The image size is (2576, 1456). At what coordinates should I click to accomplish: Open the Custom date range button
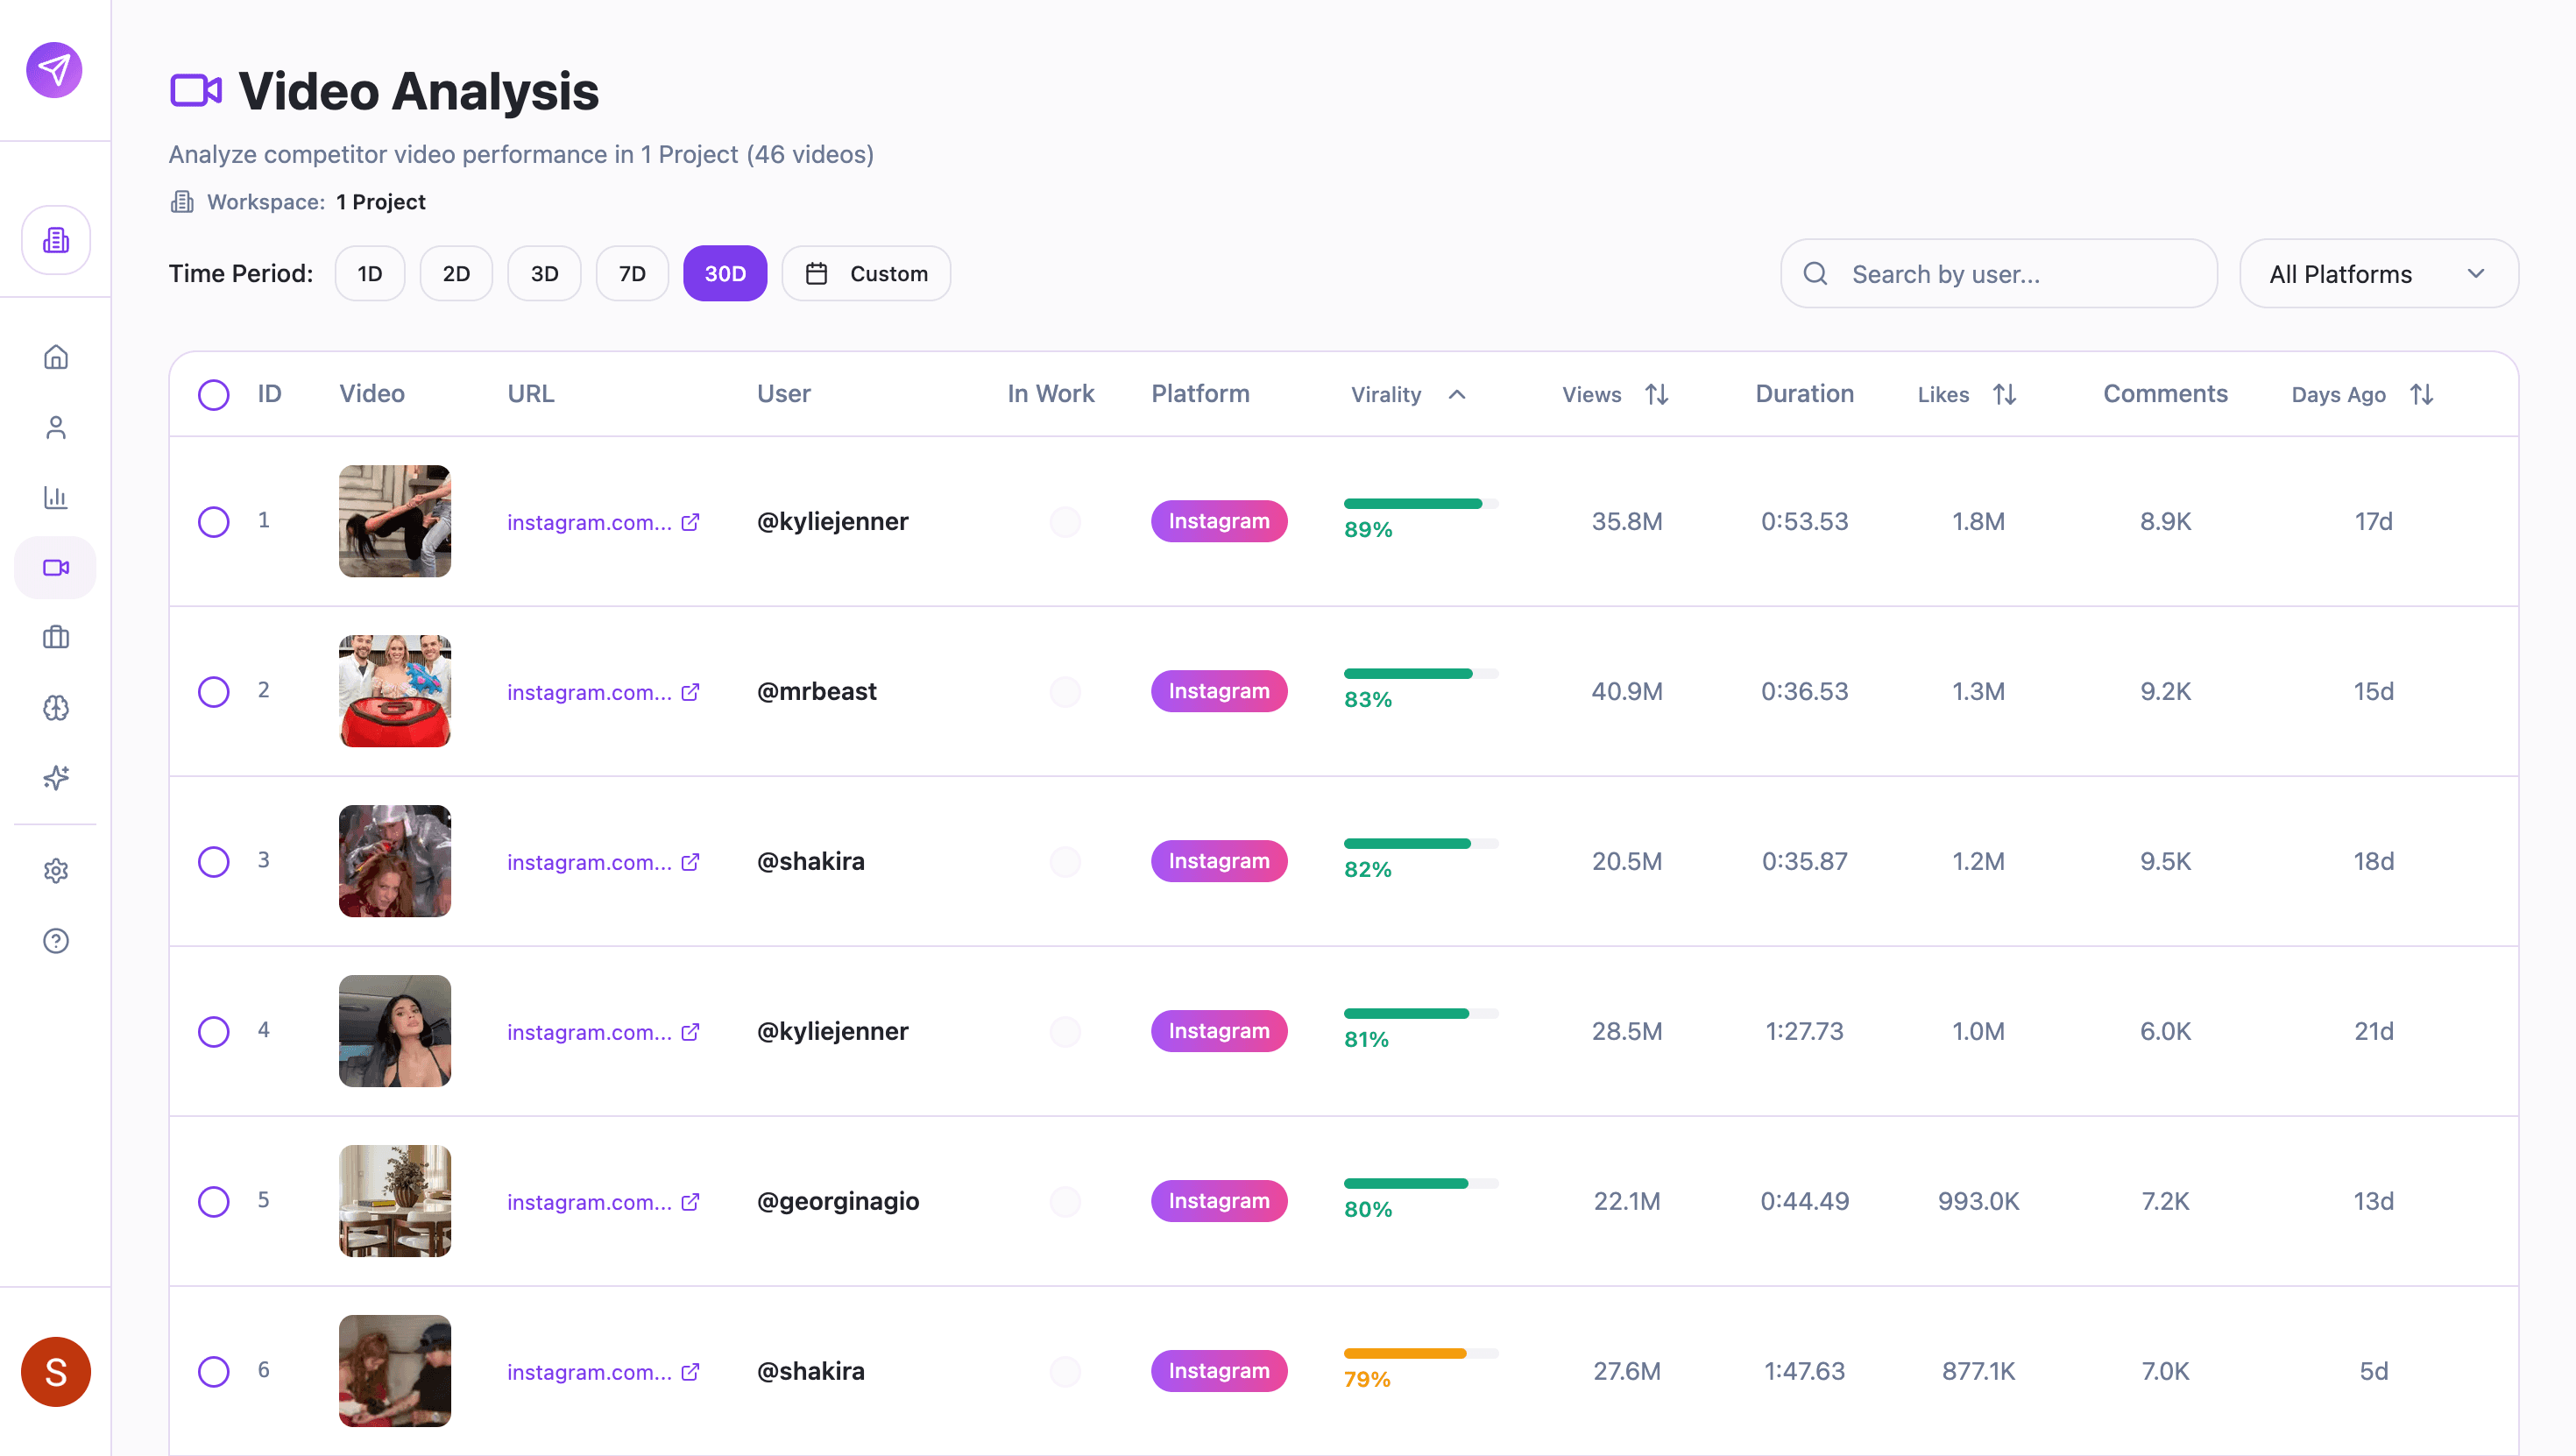866,274
